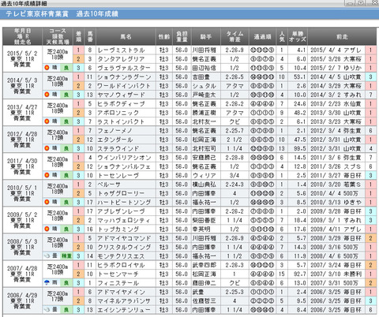Select horse name トップカミング

pos(118,229)
